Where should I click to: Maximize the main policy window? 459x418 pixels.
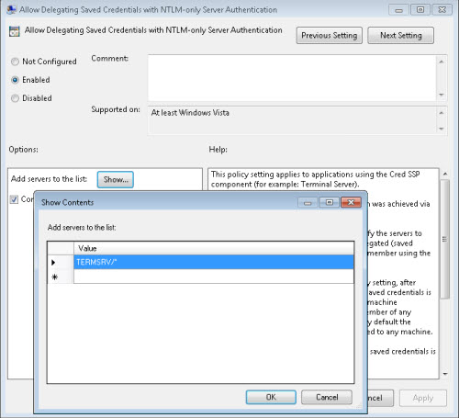pyautogui.click(x=420, y=10)
